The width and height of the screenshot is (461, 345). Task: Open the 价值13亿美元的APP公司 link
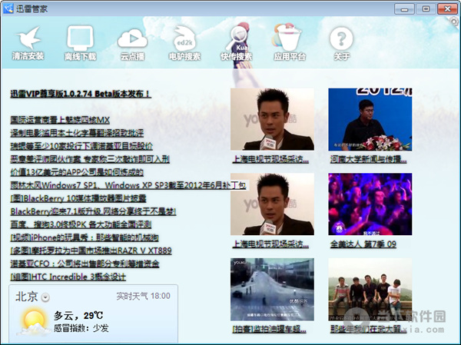tap(77, 172)
